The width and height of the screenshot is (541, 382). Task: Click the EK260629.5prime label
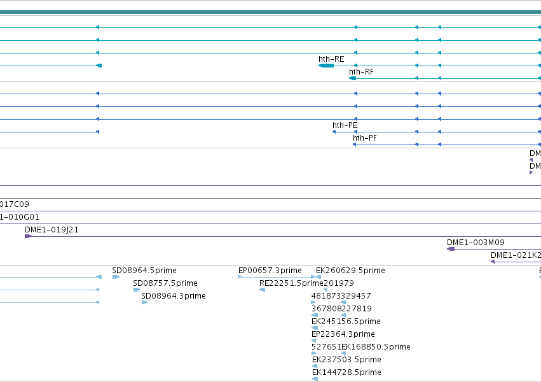tap(350, 271)
